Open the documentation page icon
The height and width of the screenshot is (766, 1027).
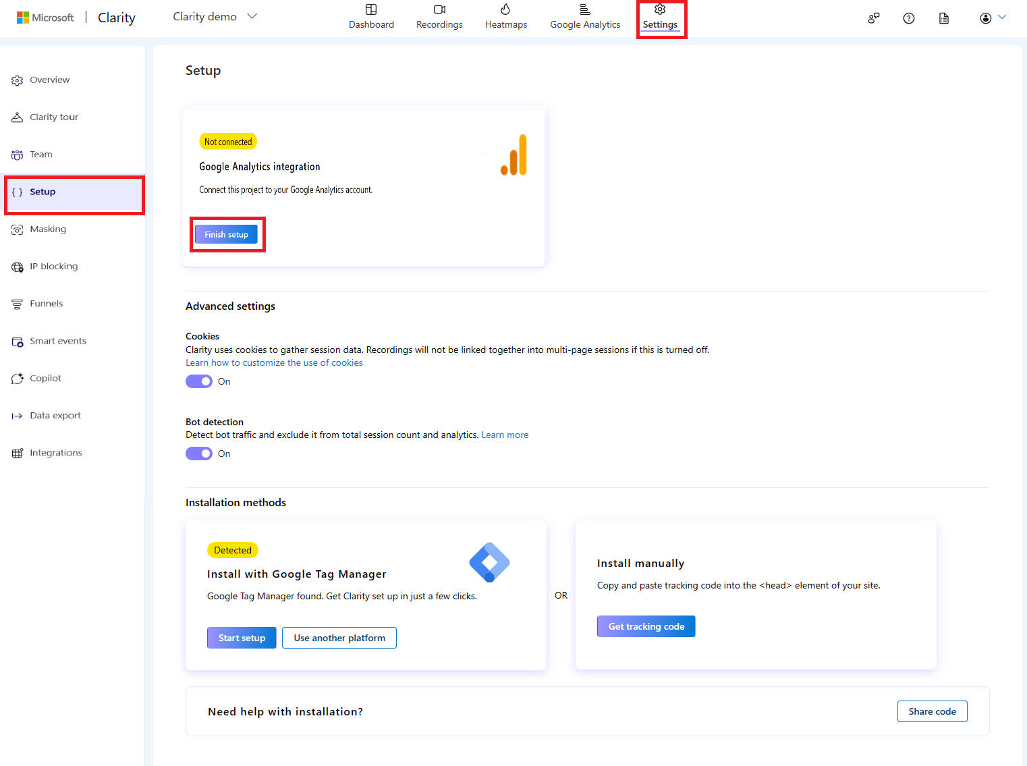click(x=944, y=18)
